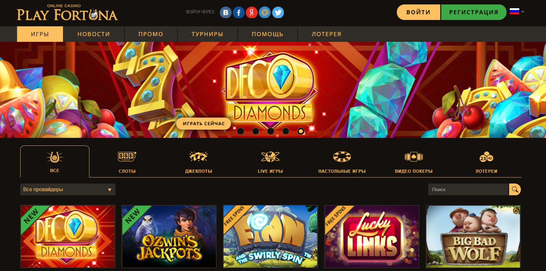Select Настольные игры chip category

pyautogui.click(x=342, y=162)
